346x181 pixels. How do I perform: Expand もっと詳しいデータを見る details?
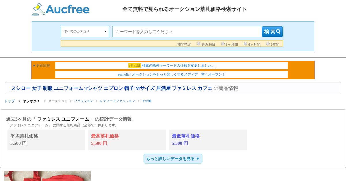tap(173, 159)
